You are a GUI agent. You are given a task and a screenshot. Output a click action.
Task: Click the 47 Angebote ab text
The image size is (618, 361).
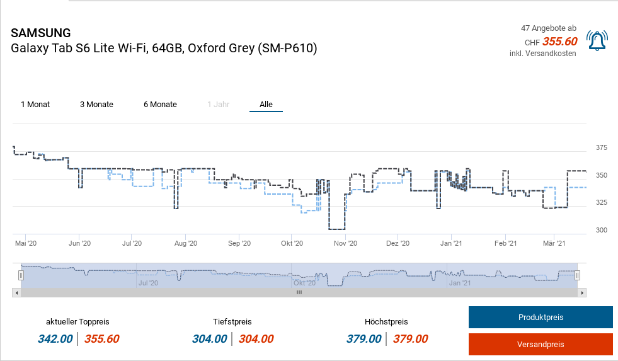pos(548,28)
